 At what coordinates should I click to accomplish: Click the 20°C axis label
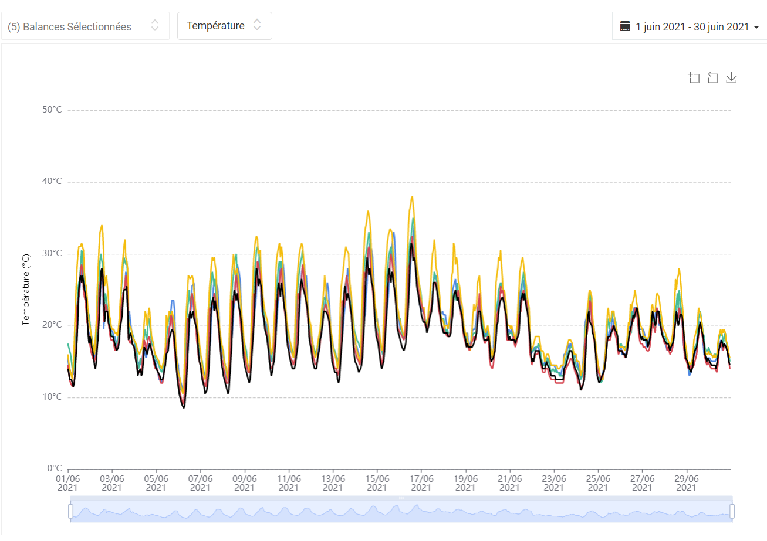click(x=51, y=325)
